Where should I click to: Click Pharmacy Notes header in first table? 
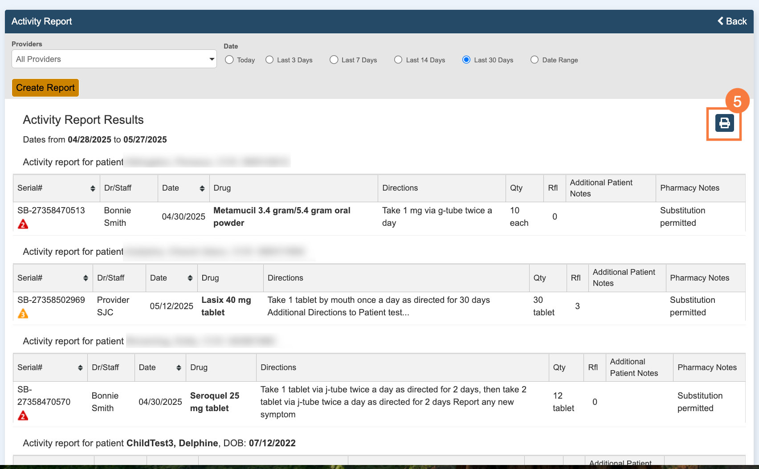tap(690, 188)
